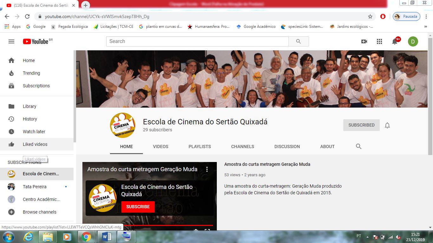Image resolution: width=433 pixels, height=243 pixels.
Task: Click the search magnifier button
Action: [x=298, y=41]
